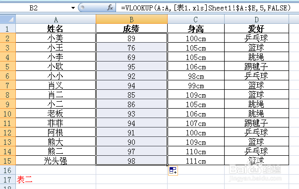Select score cell 86
Screen dimensions: 299x189
point(131,104)
